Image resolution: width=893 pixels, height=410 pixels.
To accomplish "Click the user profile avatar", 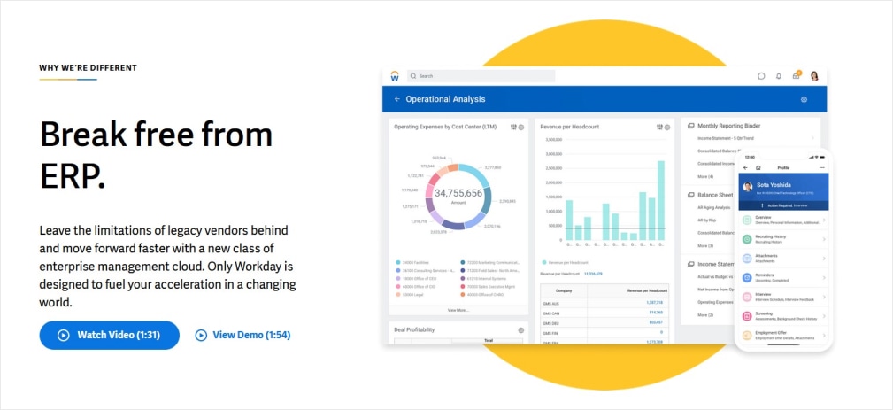I will [814, 76].
